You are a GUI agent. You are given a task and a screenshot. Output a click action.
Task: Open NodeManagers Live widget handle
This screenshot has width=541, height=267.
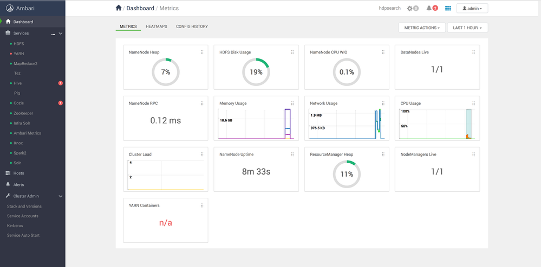pos(473,155)
